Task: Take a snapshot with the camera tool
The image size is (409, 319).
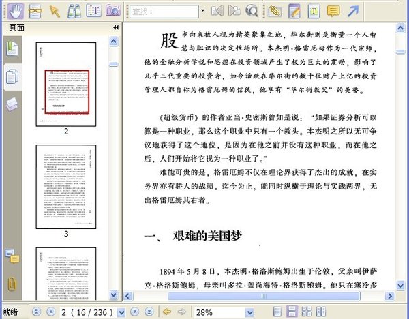Action: coord(113,11)
